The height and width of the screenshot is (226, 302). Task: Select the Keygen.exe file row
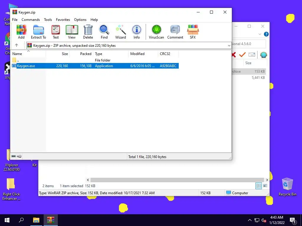pos(95,66)
